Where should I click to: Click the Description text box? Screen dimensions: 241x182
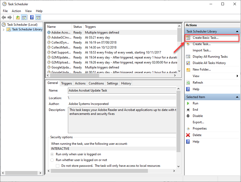[122, 120]
